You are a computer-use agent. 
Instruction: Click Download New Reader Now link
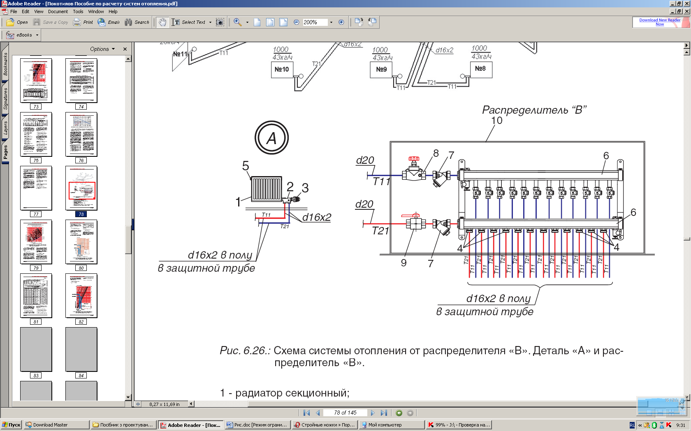click(x=660, y=22)
